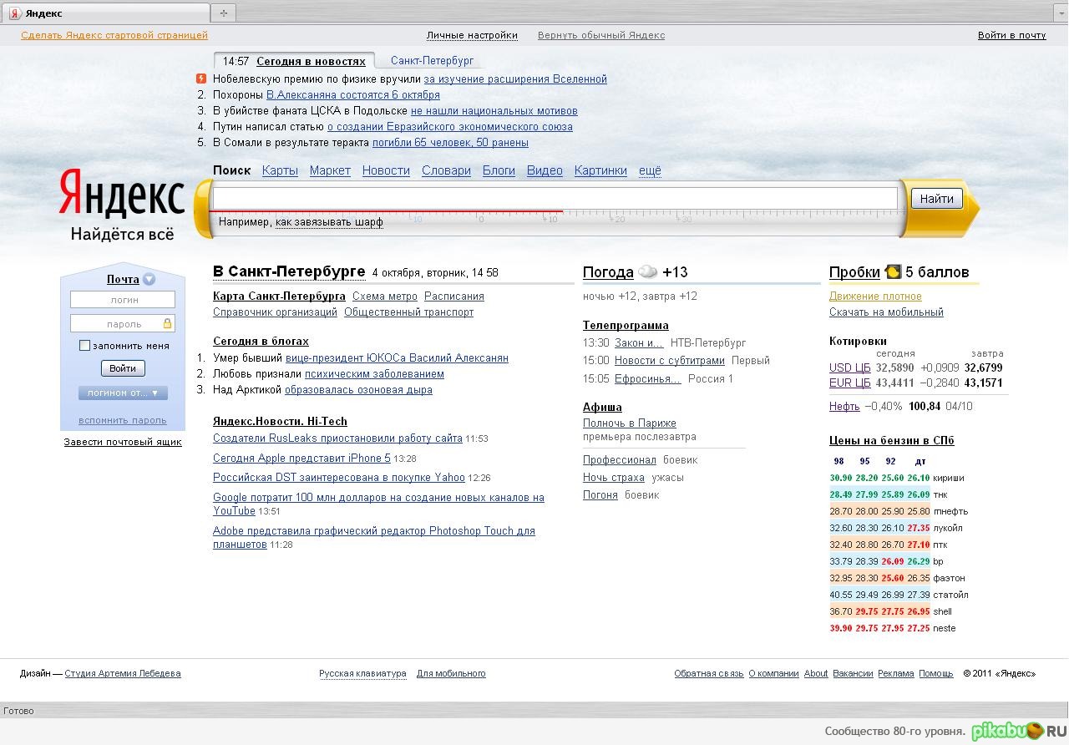Click the round arrow icon next to Почта
This screenshot has width=1069, height=745.
(x=149, y=280)
